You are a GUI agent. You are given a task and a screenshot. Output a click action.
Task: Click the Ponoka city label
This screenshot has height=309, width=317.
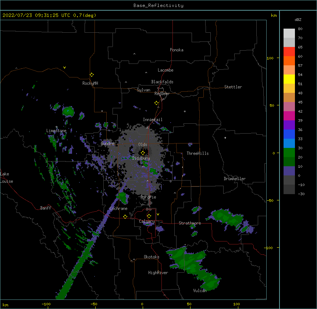coord(177,50)
